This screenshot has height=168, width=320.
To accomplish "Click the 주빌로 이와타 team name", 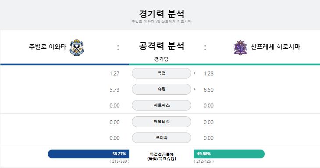I will coord(47,47).
